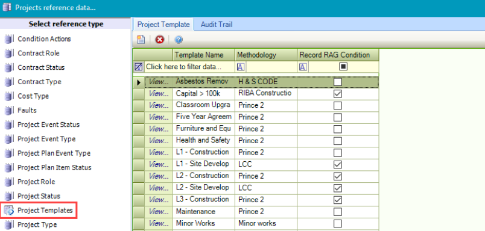Click the Project Role database icon

click(9, 182)
